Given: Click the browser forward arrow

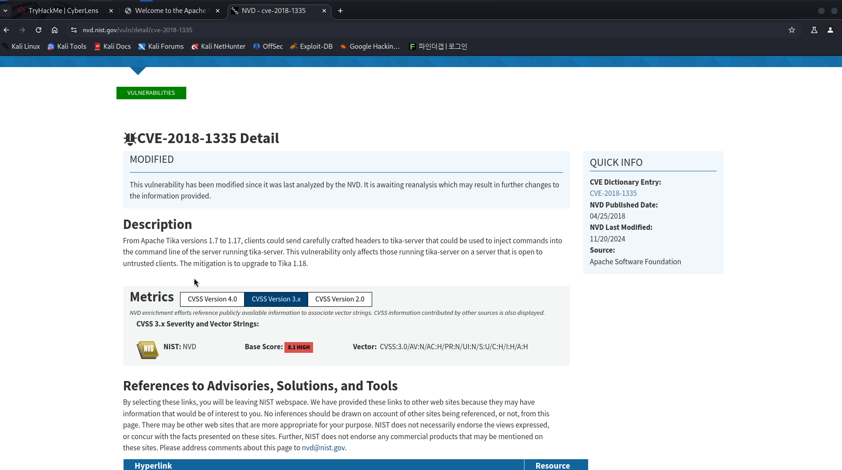Looking at the screenshot, I should (22, 30).
